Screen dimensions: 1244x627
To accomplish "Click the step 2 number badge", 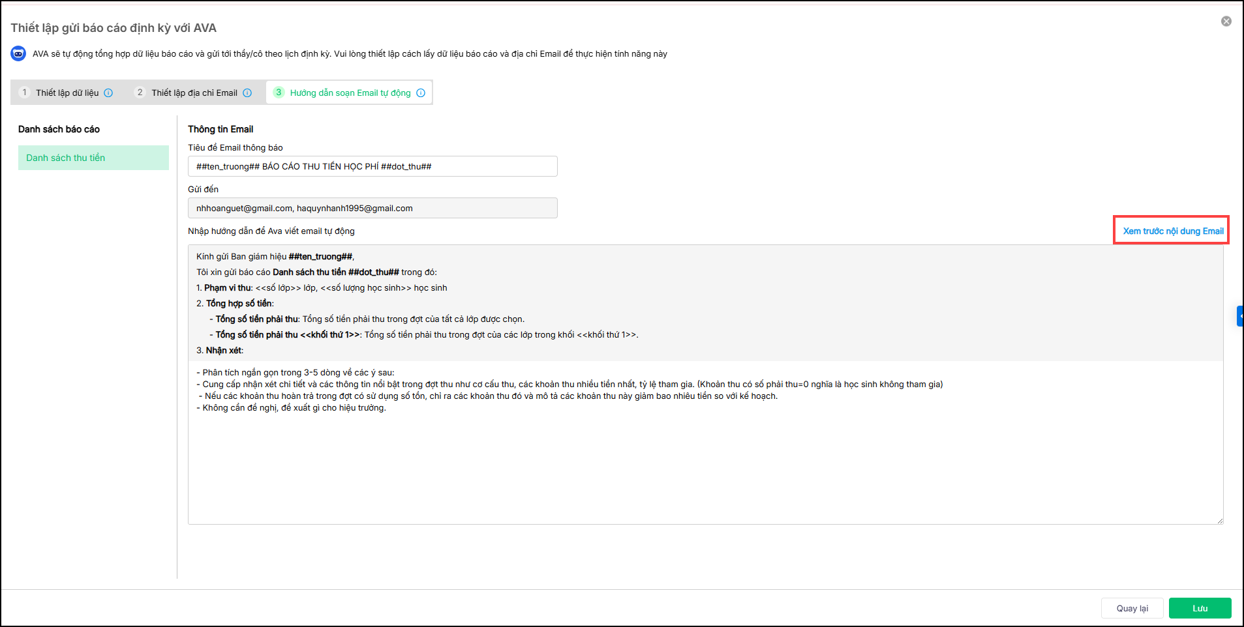I will pos(140,93).
